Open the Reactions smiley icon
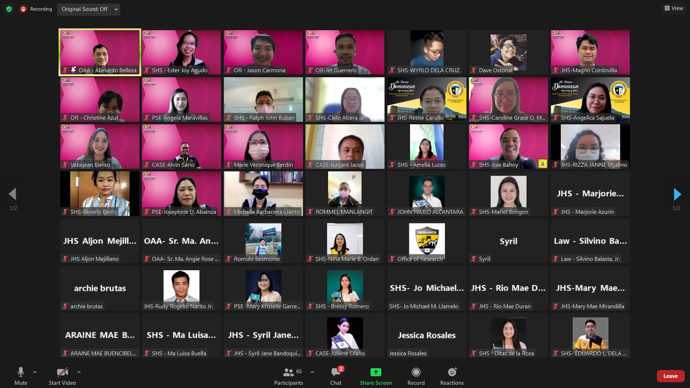 pyautogui.click(x=452, y=372)
